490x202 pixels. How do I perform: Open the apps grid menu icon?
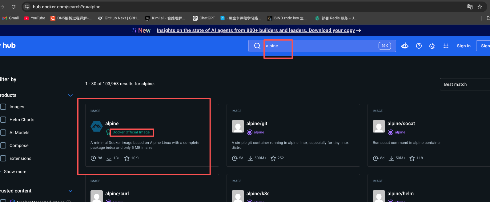click(x=446, y=46)
